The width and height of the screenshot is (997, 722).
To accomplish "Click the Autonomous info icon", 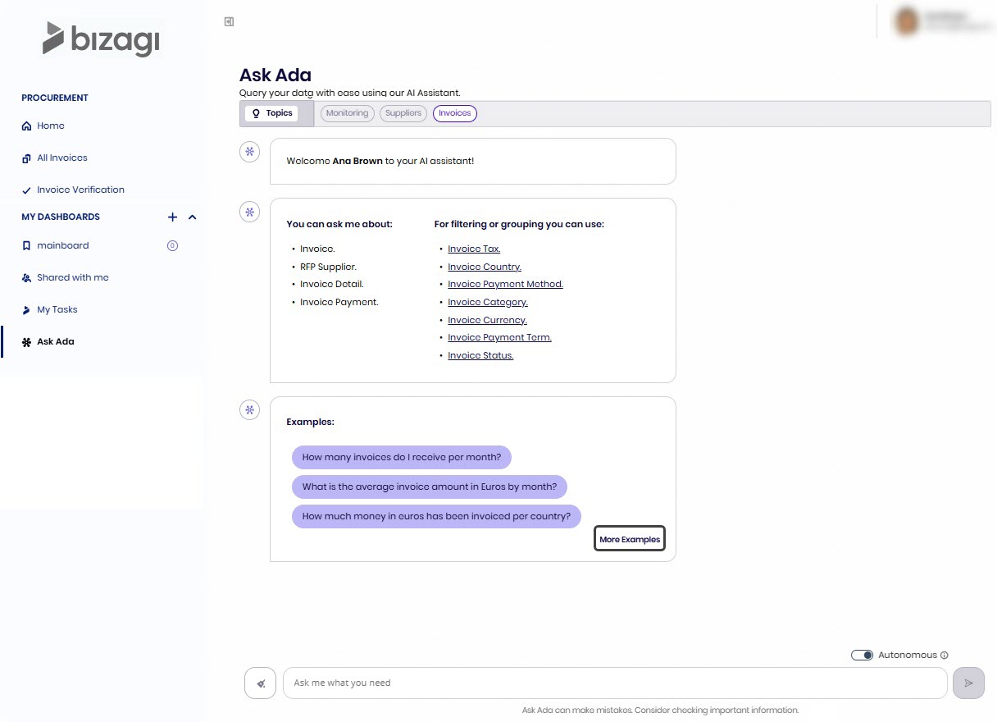I will (x=945, y=656).
